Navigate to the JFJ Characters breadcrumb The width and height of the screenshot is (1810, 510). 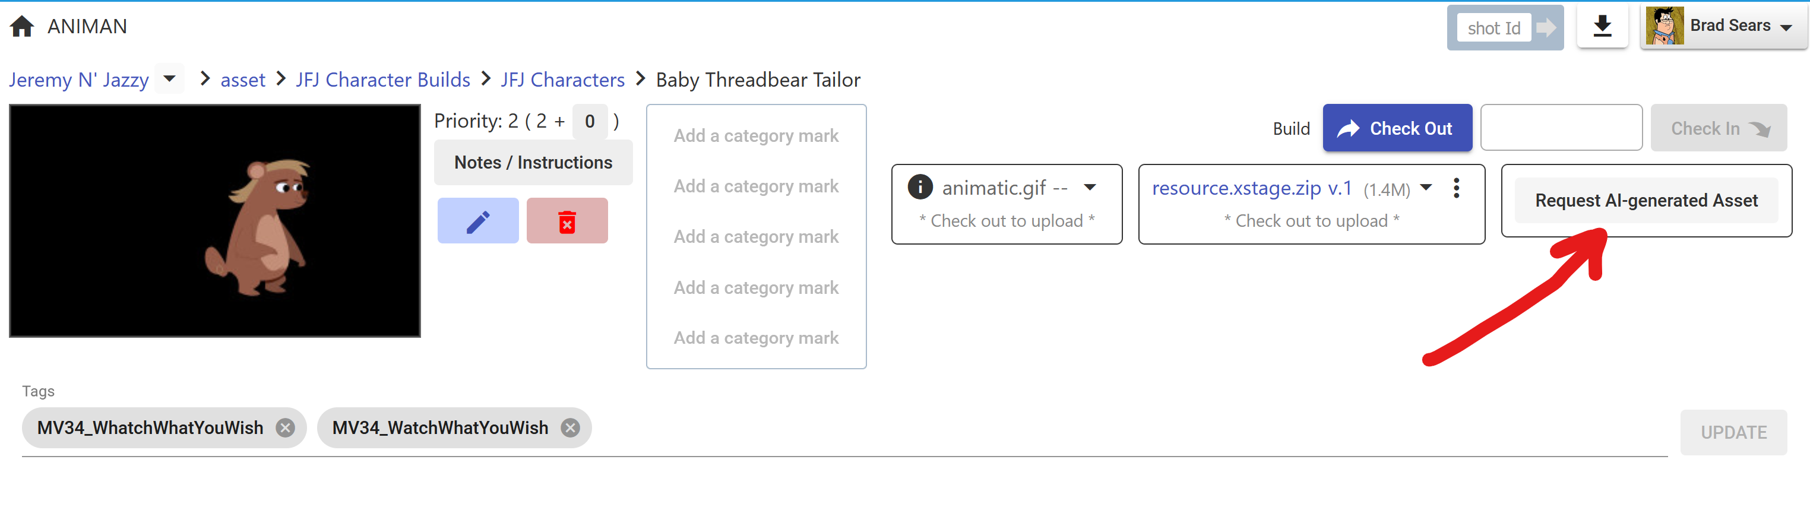click(x=562, y=80)
